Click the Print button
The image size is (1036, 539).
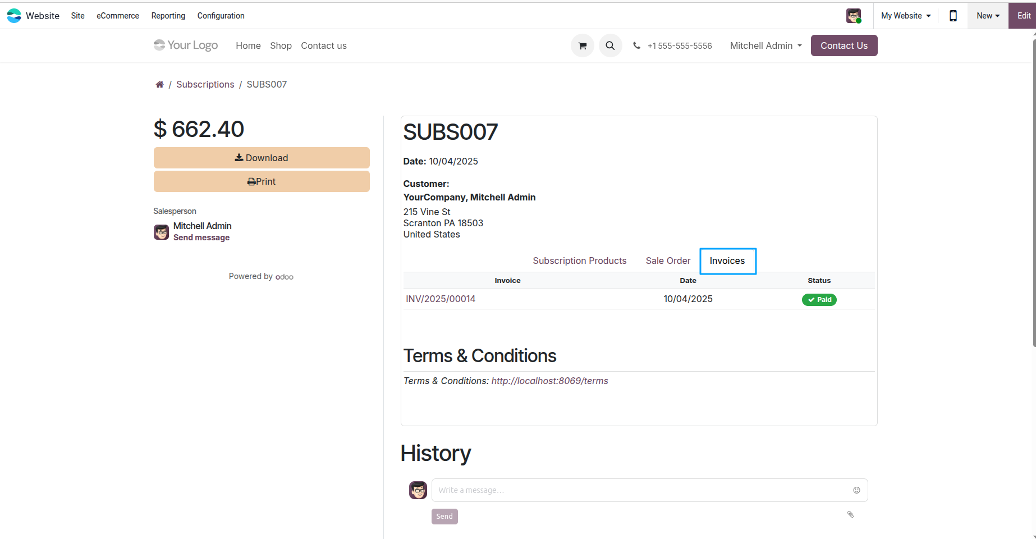point(262,181)
